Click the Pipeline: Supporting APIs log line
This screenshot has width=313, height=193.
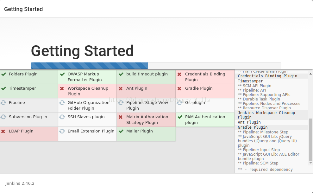point(264,95)
